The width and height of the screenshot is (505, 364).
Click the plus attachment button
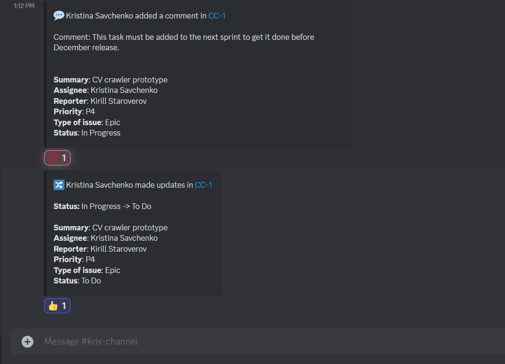pyautogui.click(x=27, y=341)
